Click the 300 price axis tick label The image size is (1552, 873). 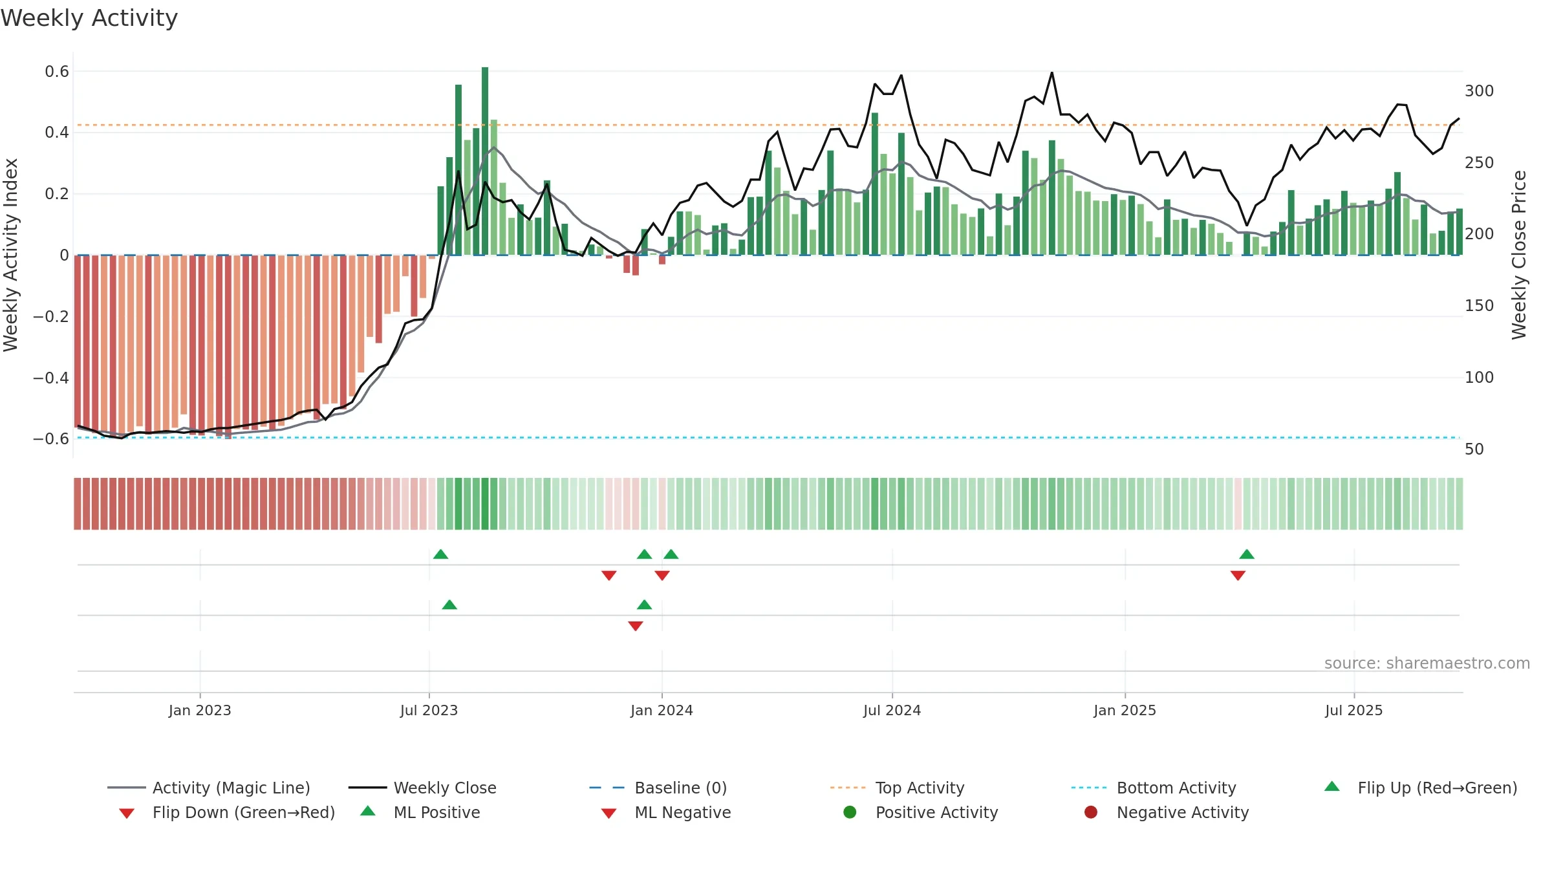(1479, 91)
